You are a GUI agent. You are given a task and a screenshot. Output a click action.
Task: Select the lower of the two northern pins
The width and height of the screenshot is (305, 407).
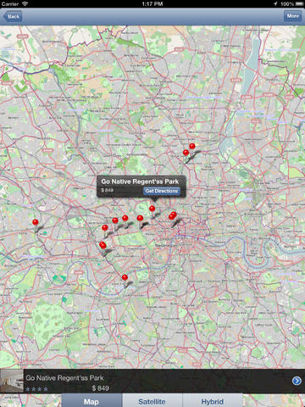click(x=186, y=153)
